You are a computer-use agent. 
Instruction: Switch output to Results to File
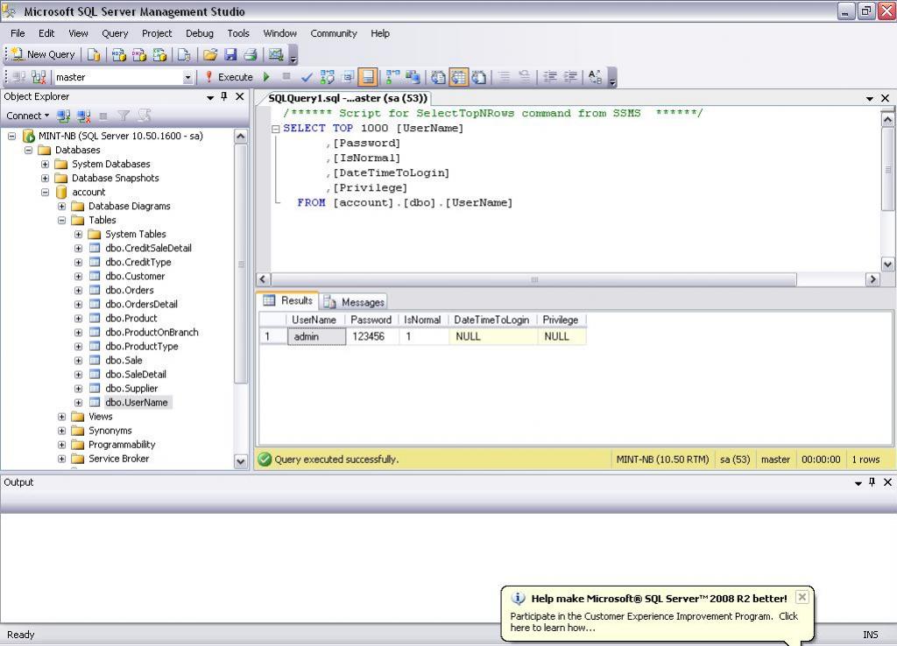click(x=479, y=77)
